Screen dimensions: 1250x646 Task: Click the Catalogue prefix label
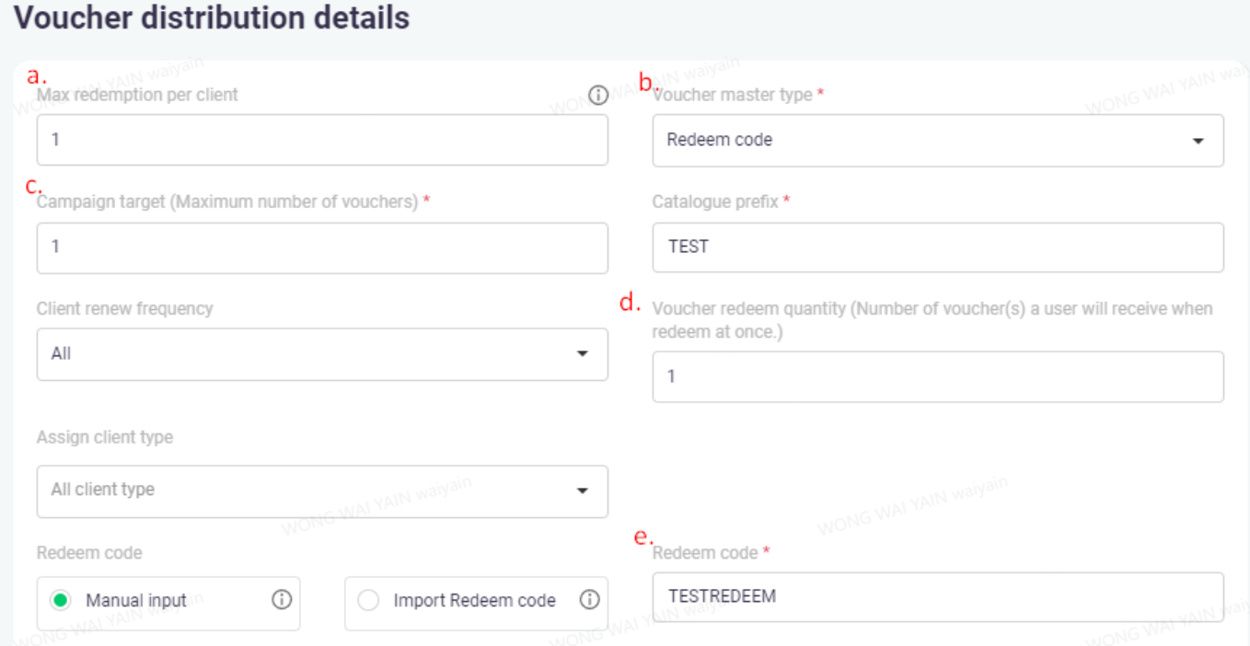715,202
